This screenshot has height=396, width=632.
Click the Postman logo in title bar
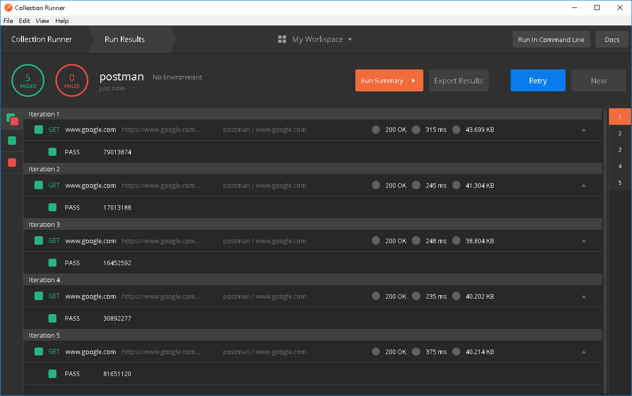pos(8,7)
